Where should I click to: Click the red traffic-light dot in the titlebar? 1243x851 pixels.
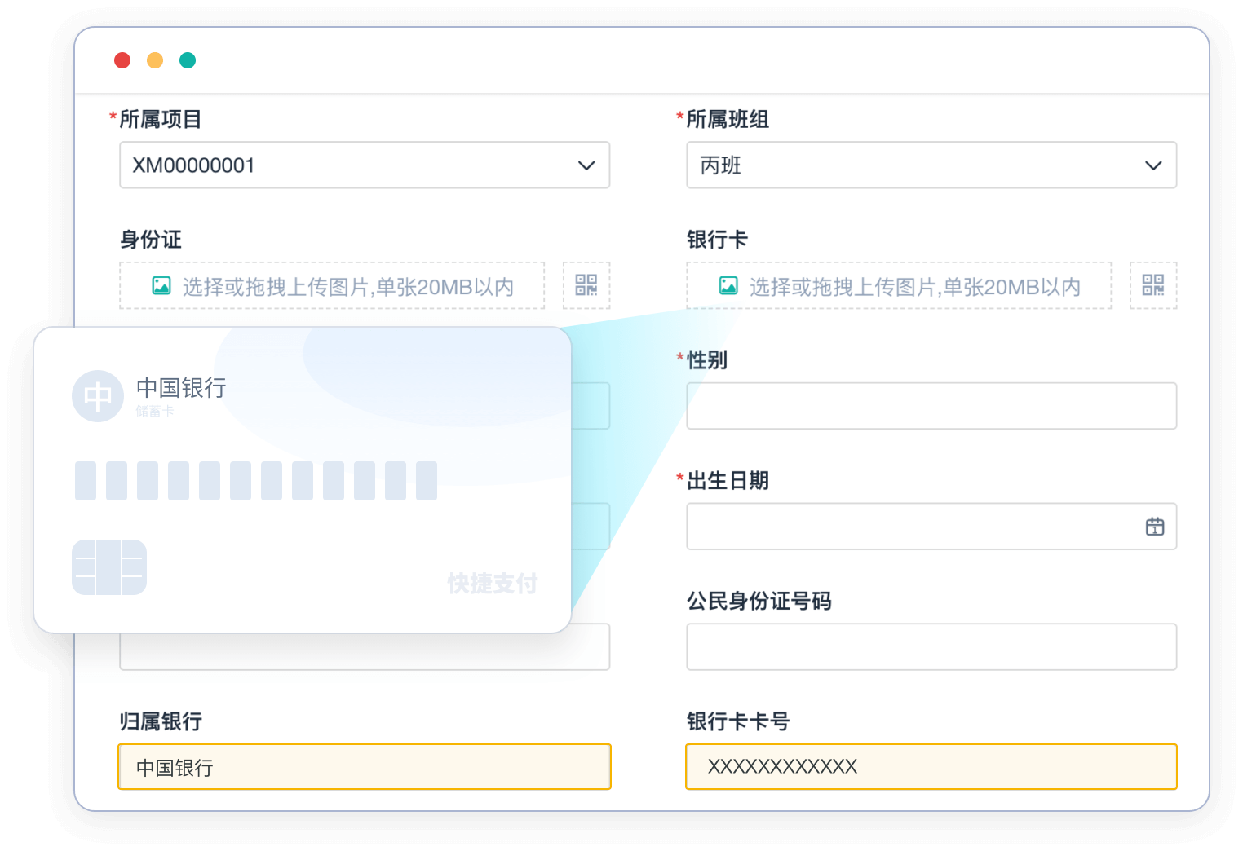click(122, 60)
